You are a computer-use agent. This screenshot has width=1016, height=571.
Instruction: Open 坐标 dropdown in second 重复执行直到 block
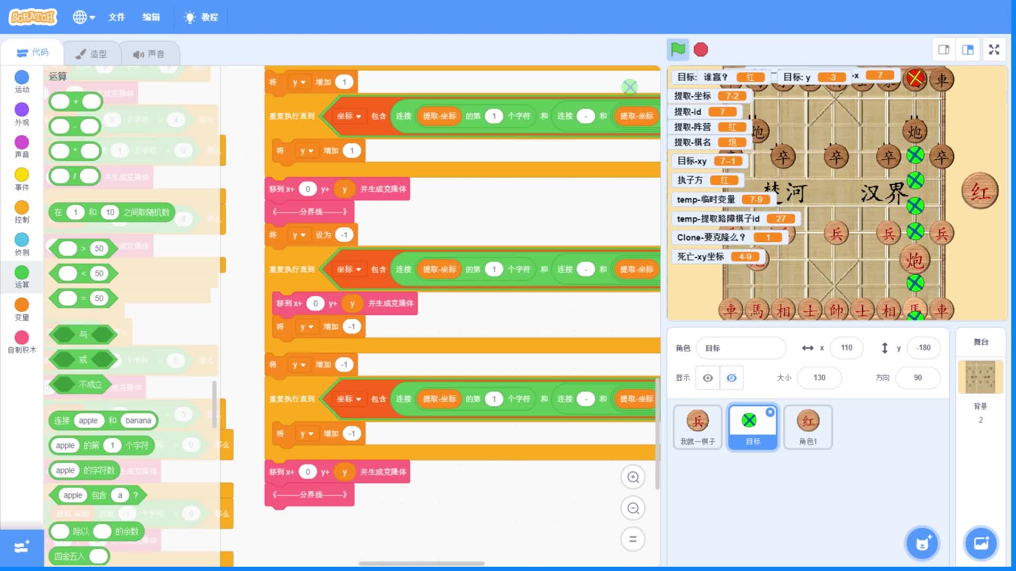(349, 269)
